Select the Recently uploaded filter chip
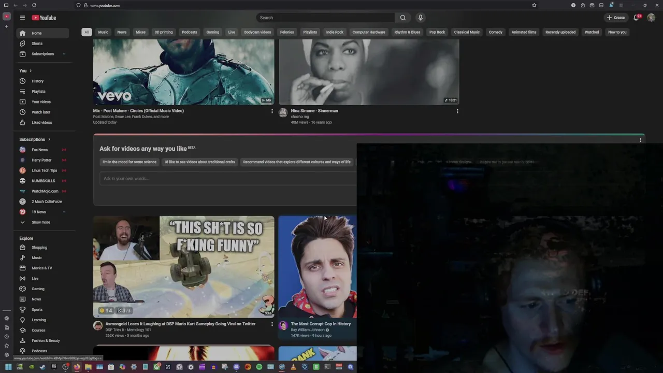663x373 pixels. click(560, 32)
